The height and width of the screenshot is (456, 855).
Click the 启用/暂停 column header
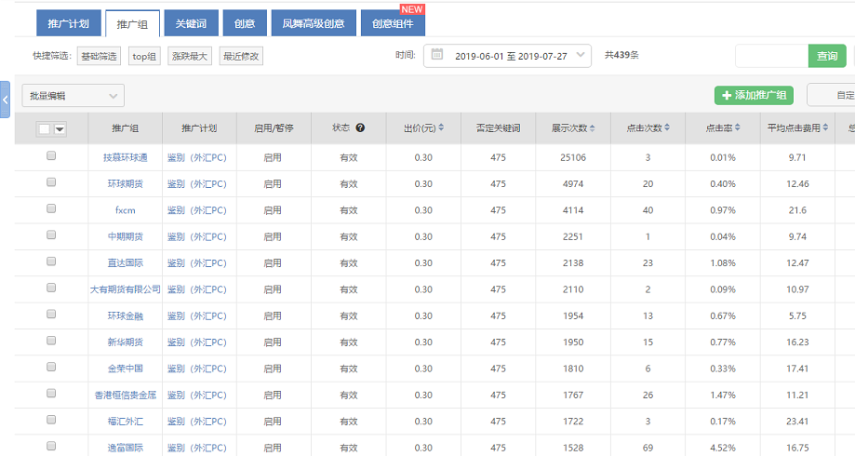pos(274,128)
